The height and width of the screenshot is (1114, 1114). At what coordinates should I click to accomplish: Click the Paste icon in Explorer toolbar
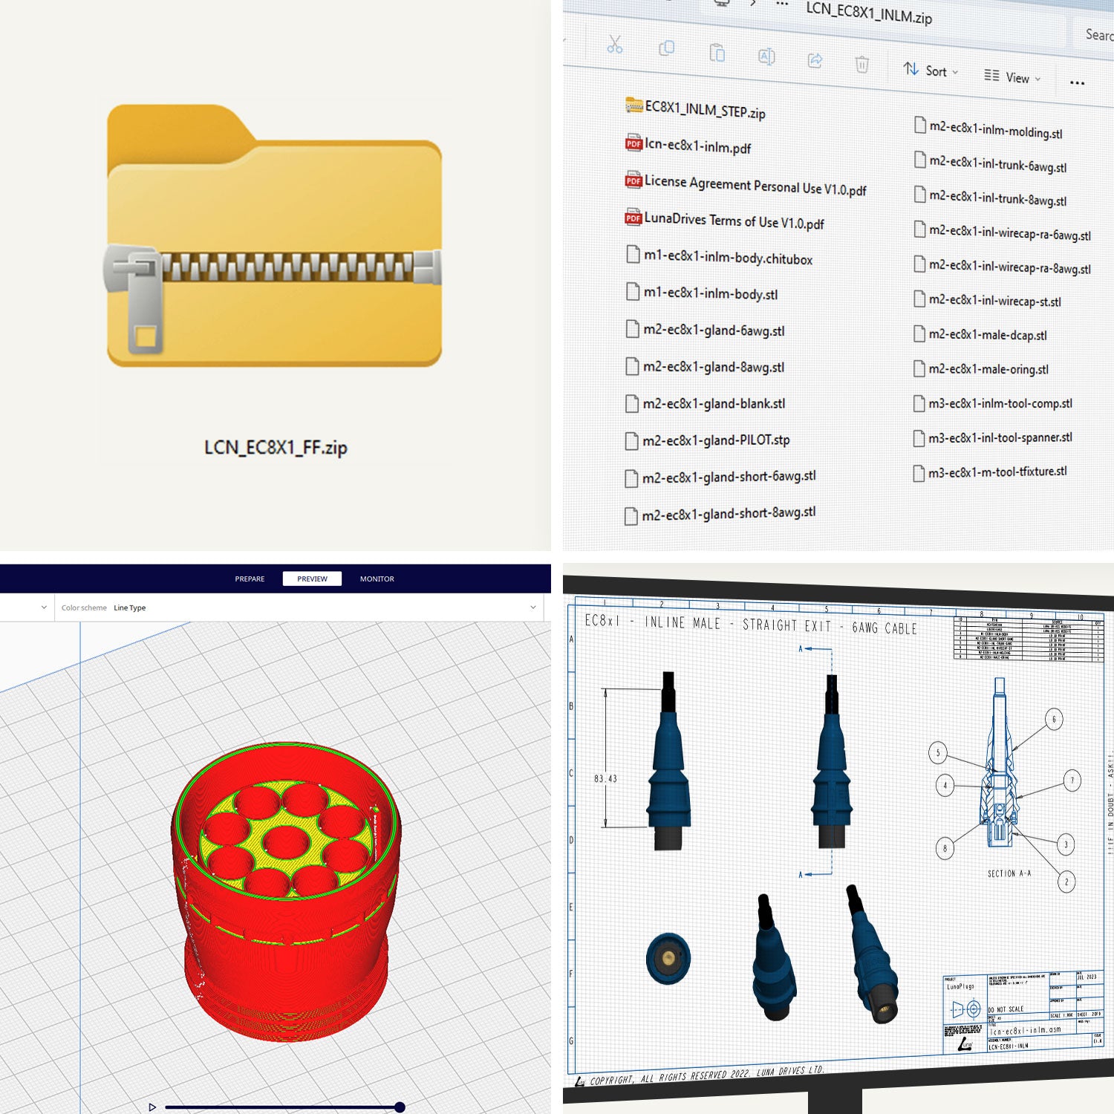coord(716,53)
